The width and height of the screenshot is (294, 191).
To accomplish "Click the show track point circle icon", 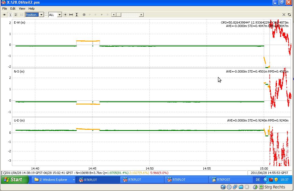I will click(x=84, y=15).
